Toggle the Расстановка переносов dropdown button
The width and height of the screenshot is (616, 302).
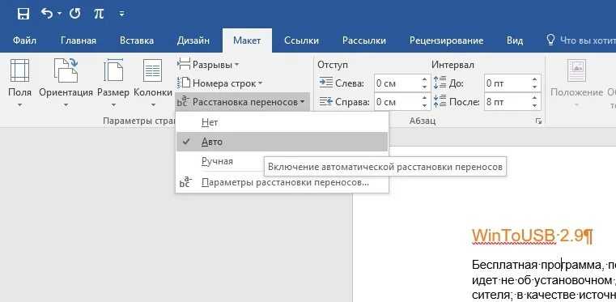[x=242, y=102]
